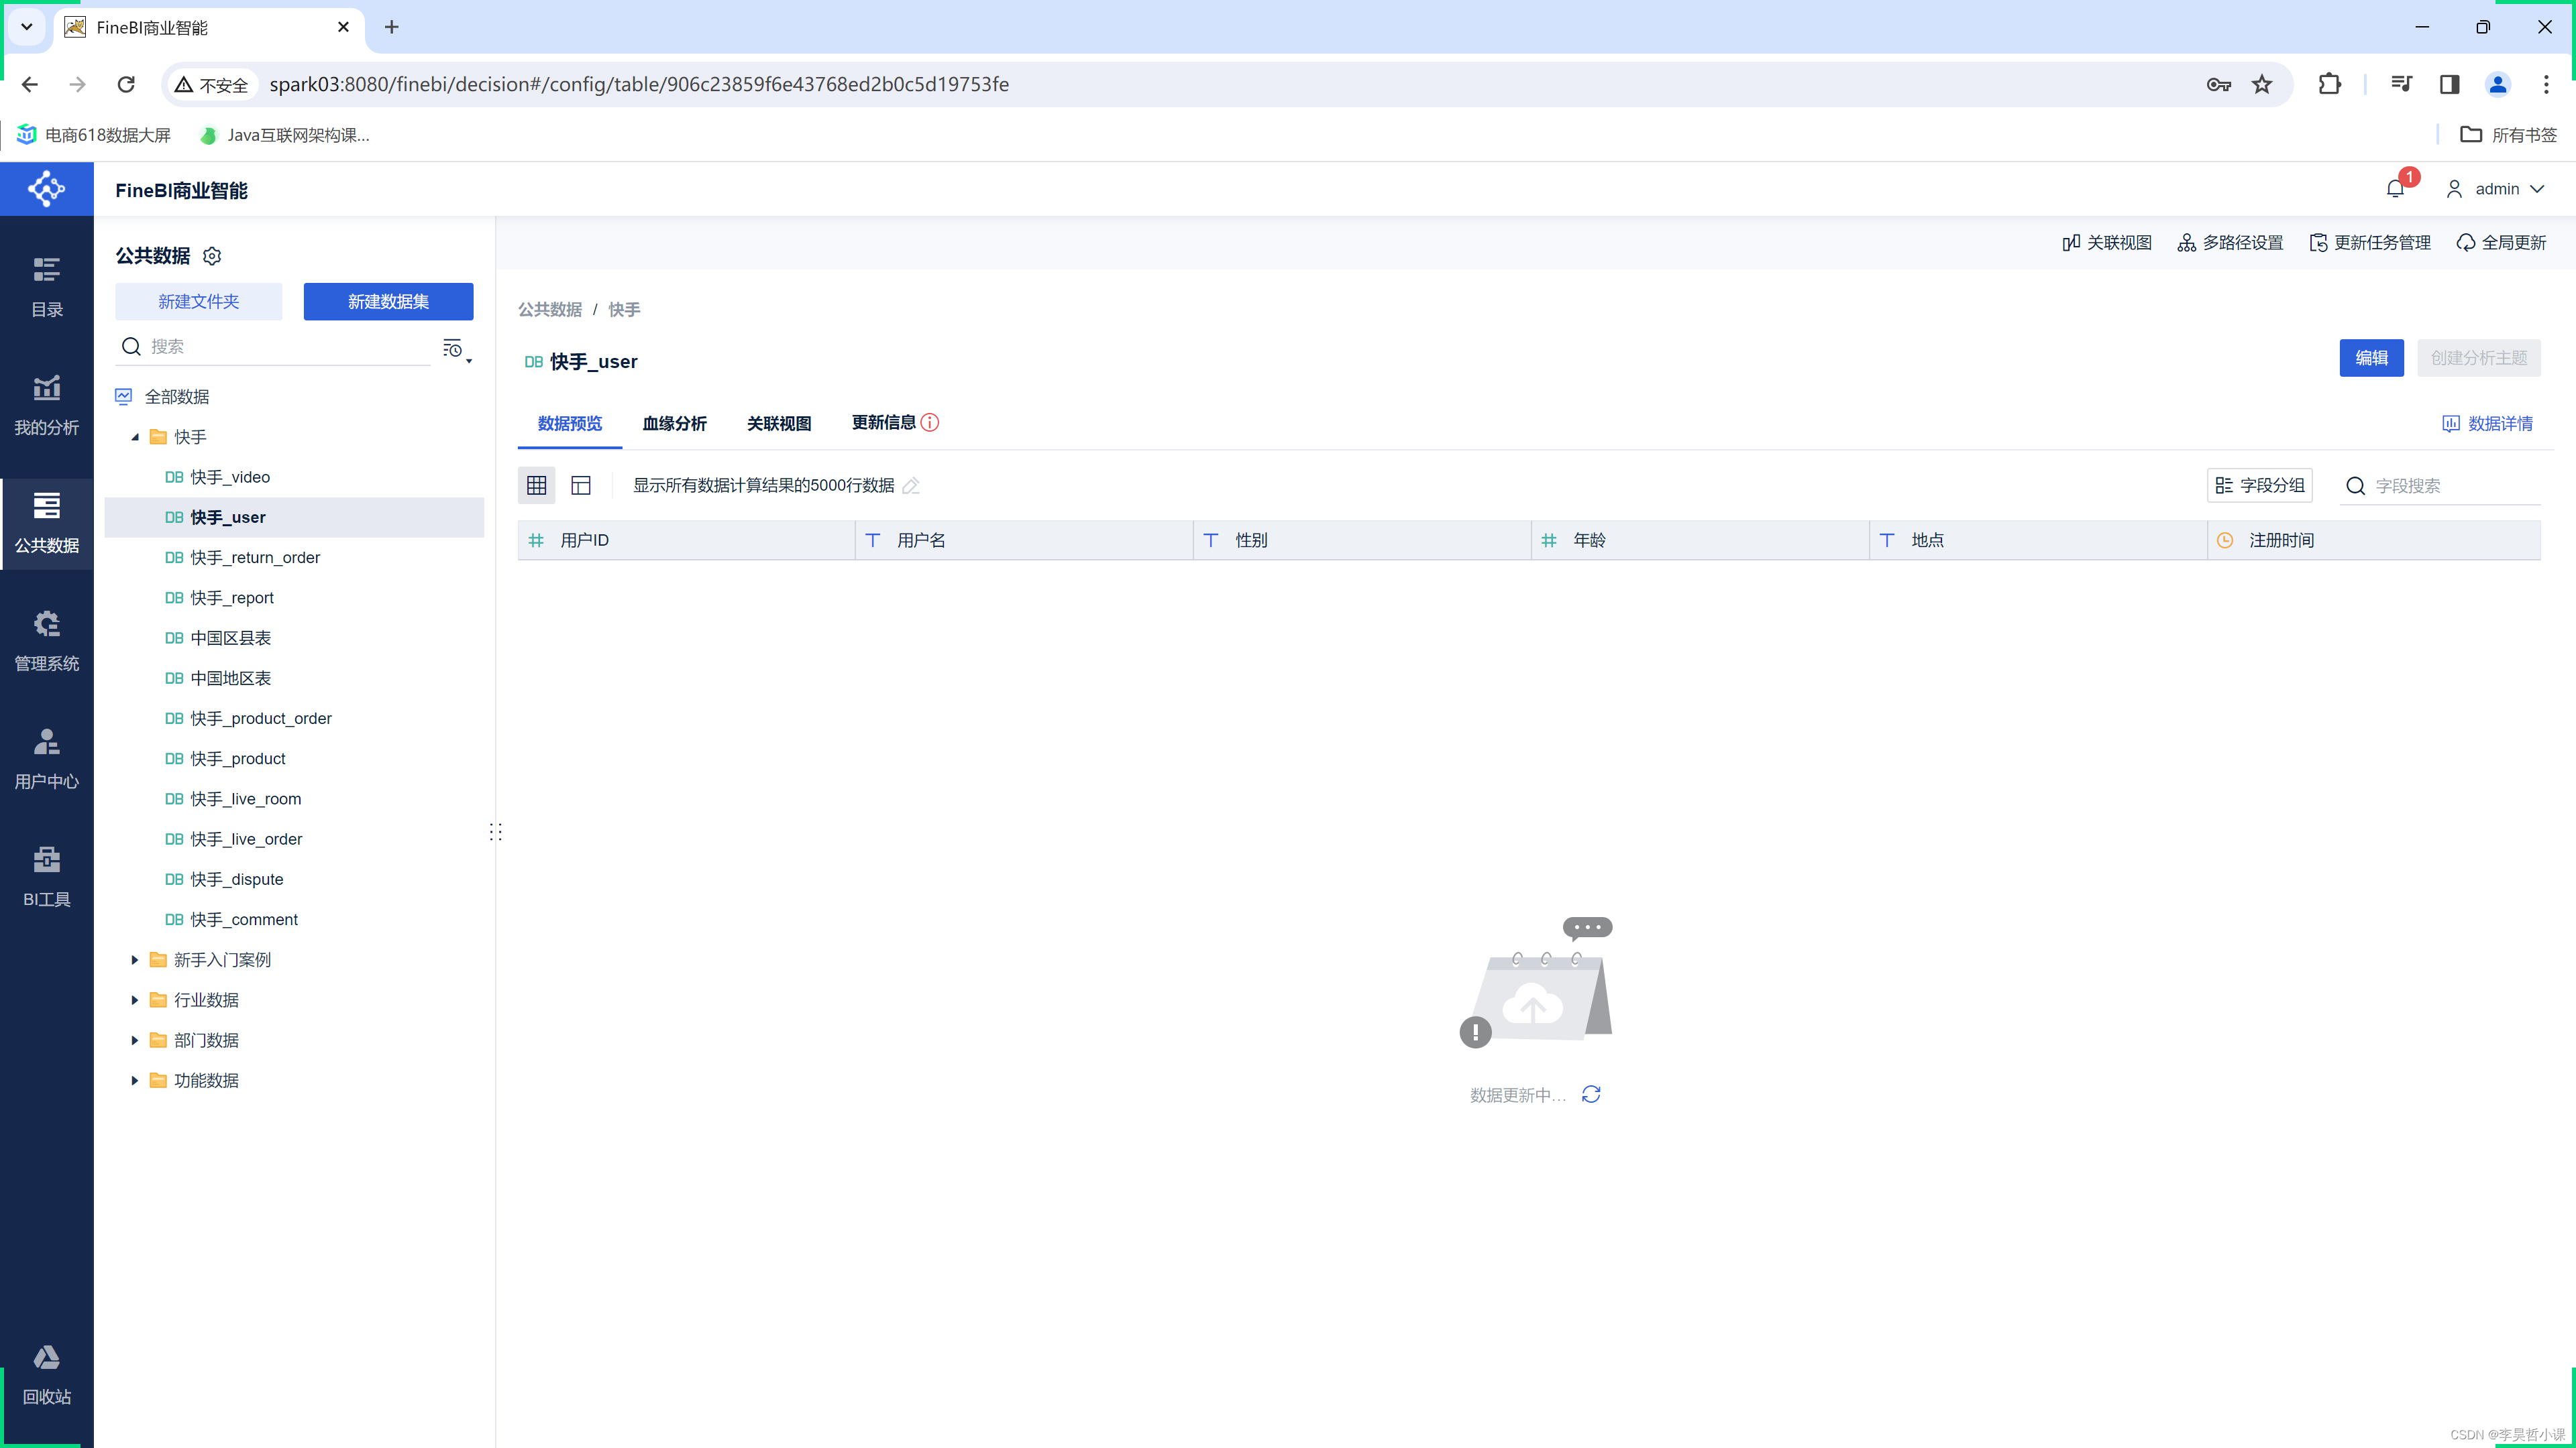
Task: Click the 新建文件夹 button
Action: tap(198, 302)
